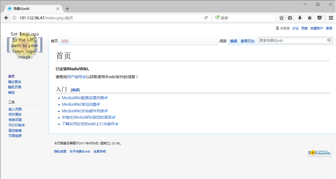Viewport: 336px width, 179px height.
Task: Select the 阅读 view tab
Action: point(223,41)
